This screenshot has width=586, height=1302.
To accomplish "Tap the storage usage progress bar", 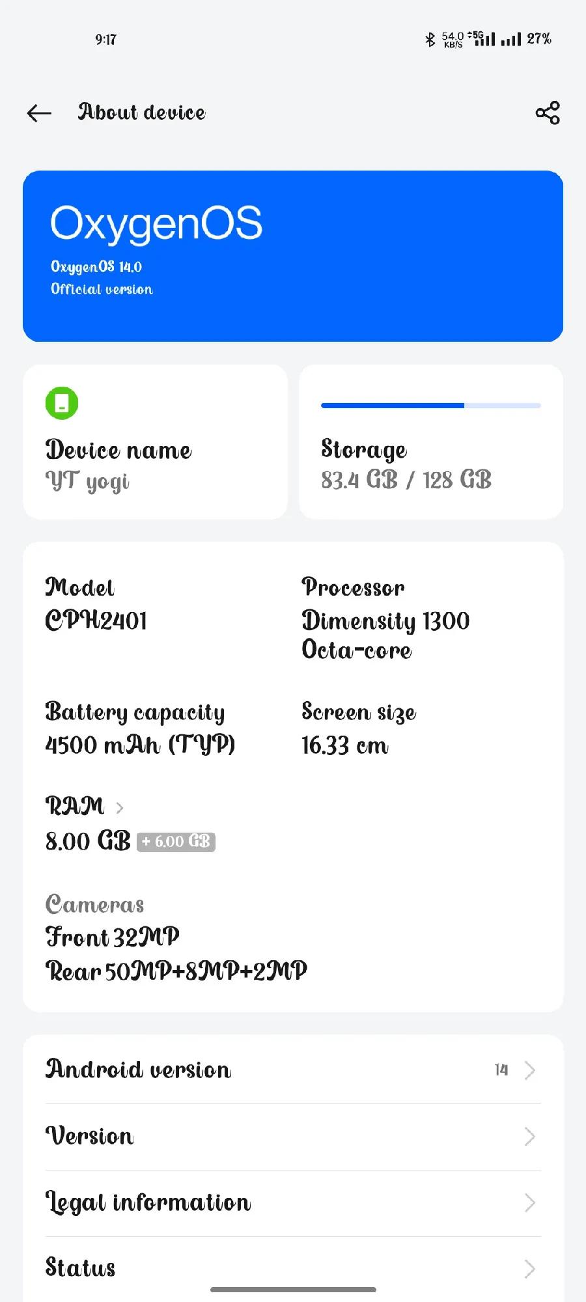I will coord(431,406).
